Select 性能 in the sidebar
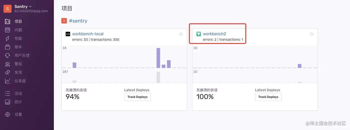Image resolution: width=350 pixels, height=130 pixels. (18, 38)
